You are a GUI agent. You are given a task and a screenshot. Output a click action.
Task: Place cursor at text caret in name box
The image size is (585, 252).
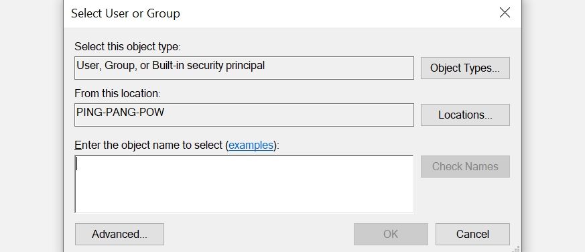tap(77, 164)
